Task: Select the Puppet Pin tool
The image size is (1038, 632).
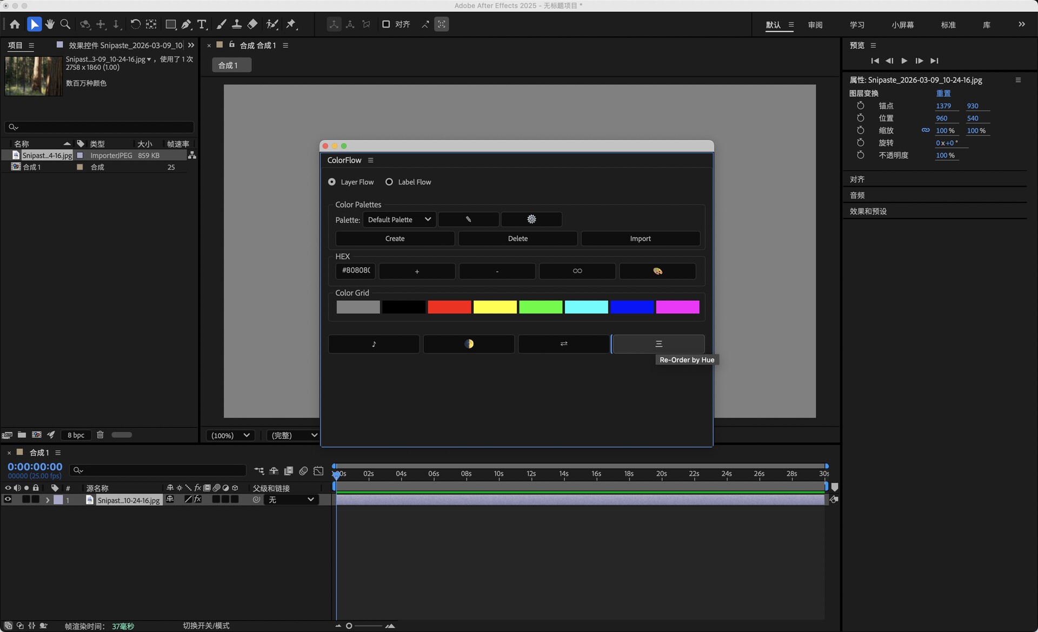Action: click(x=291, y=24)
